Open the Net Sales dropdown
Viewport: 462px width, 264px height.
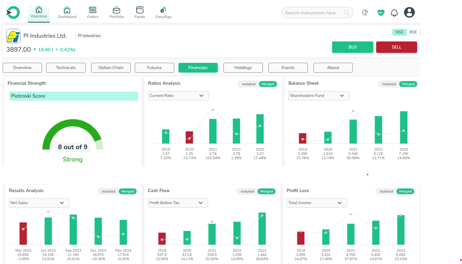click(39, 203)
